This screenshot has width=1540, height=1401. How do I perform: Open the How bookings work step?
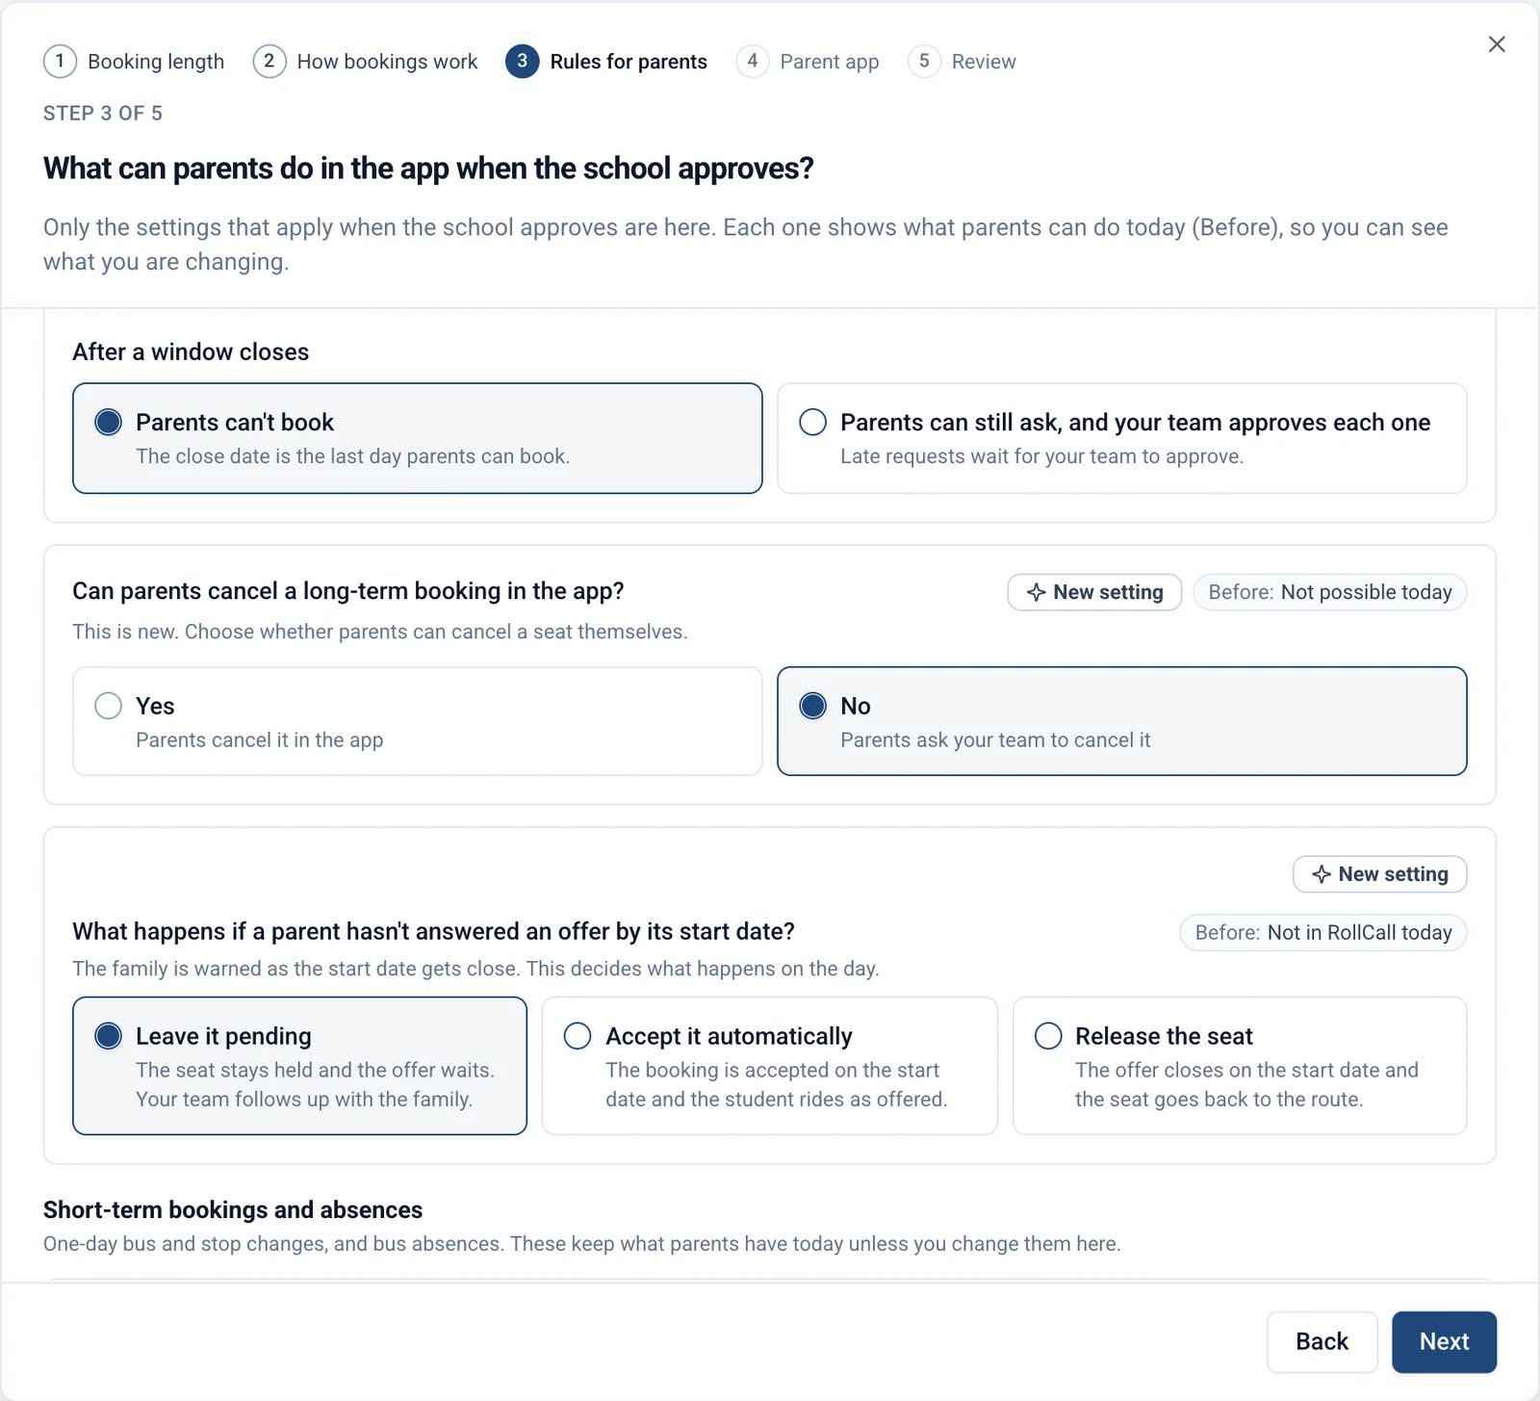click(x=366, y=62)
